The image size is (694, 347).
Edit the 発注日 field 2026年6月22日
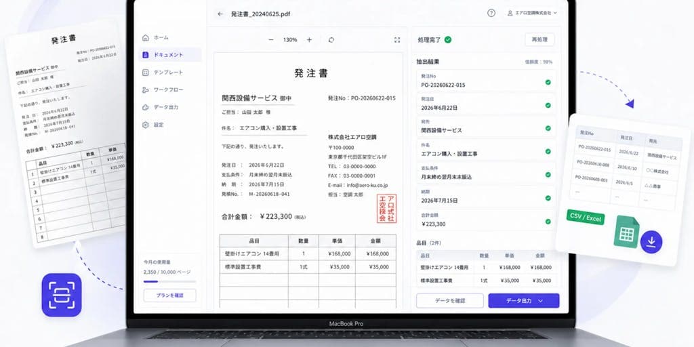(x=486, y=104)
